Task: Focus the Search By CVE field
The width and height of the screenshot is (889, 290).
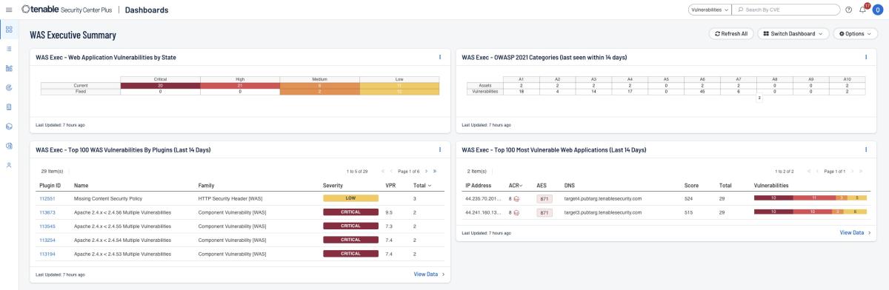Action: (787, 10)
